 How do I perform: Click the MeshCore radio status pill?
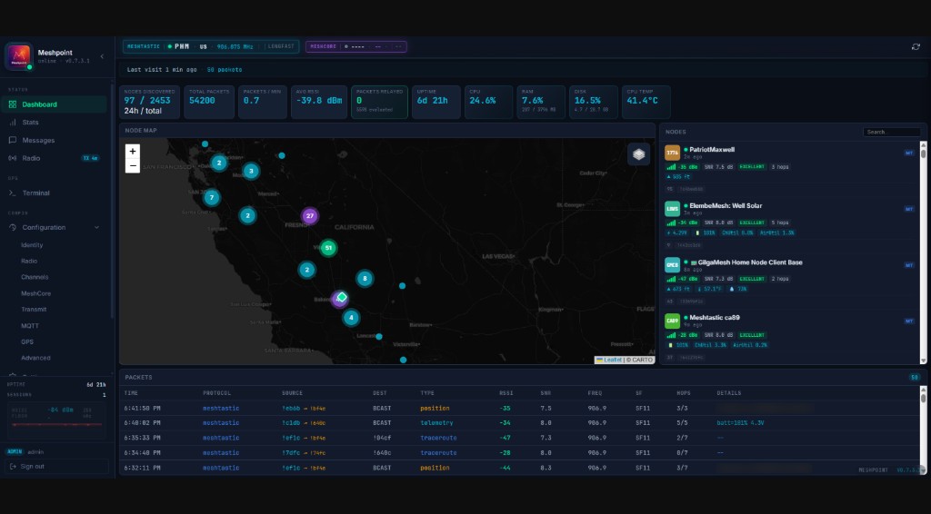pyautogui.click(x=356, y=46)
